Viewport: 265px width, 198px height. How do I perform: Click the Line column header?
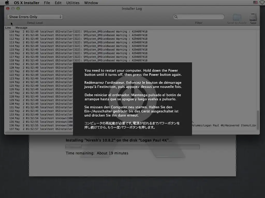click(8, 28)
